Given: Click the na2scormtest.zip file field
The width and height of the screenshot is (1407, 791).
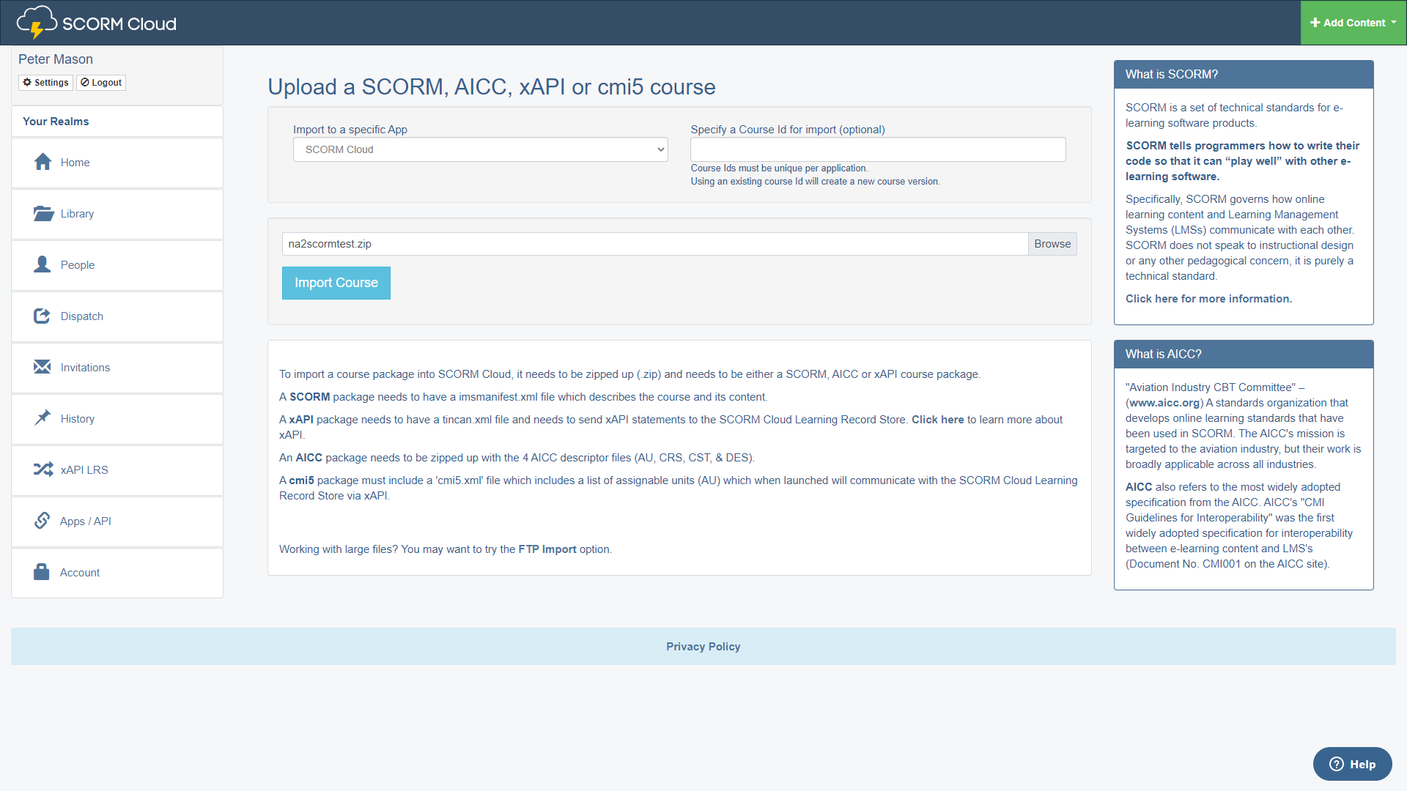Looking at the screenshot, I should click(x=655, y=244).
